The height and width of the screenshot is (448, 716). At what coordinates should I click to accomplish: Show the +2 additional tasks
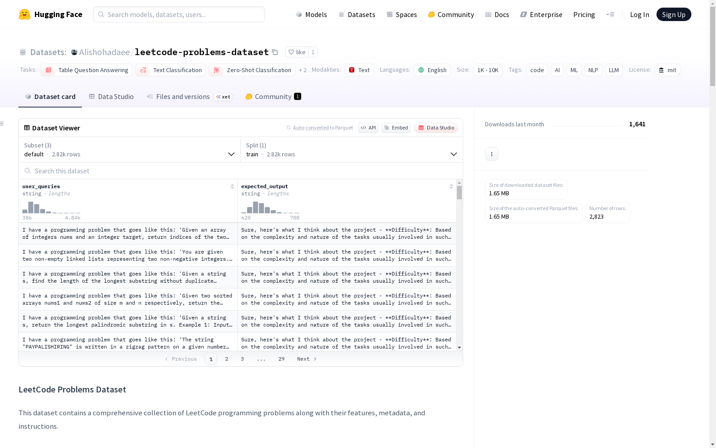pyautogui.click(x=303, y=70)
